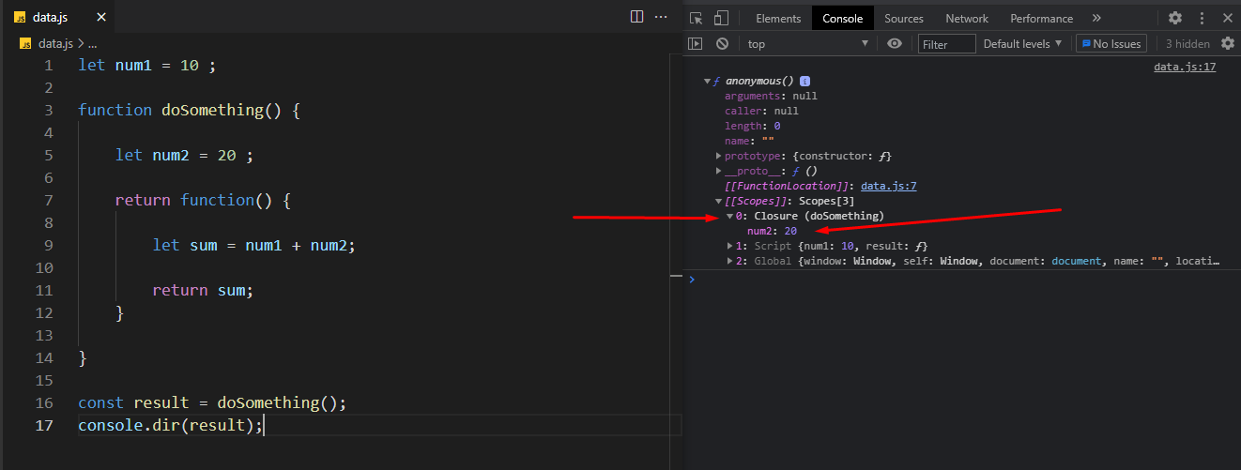The image size is (1241, 470).
Task: Open DevTools settings gear in tab bar
Action: click(x=1175, y=18)
